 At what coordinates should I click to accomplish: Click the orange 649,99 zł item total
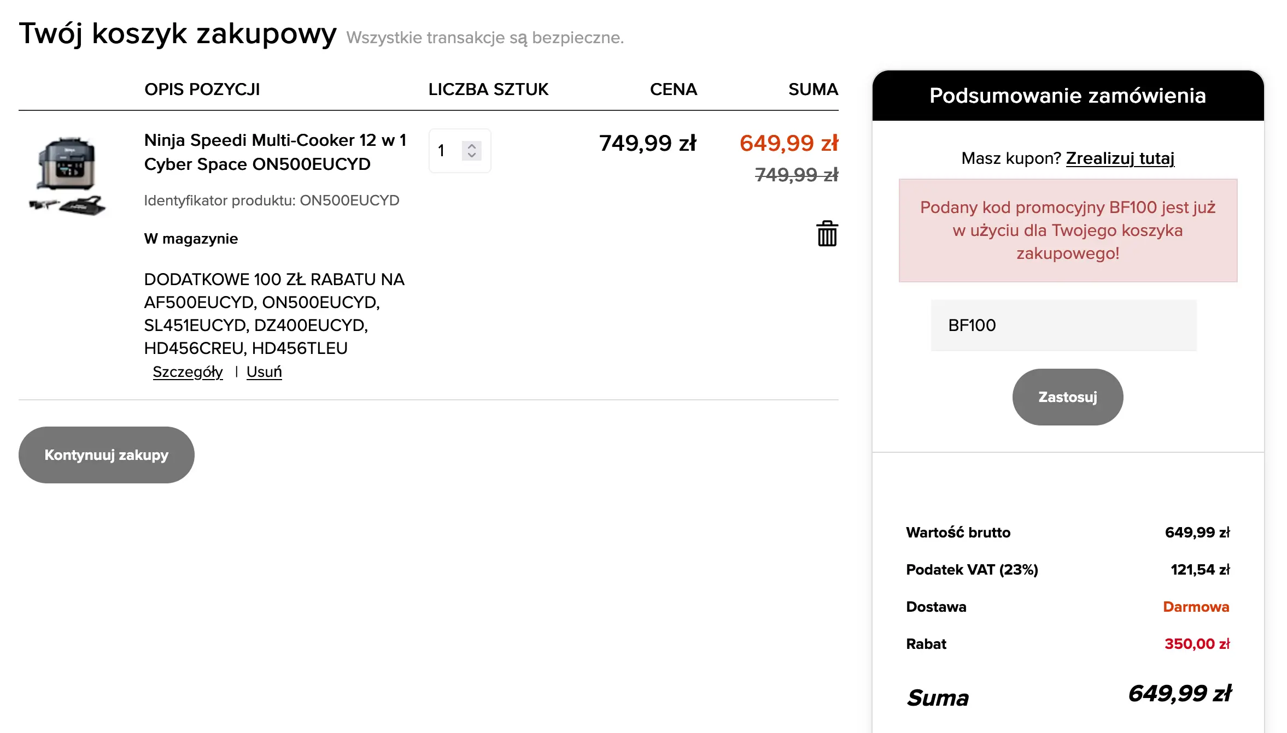(x=788, y=143)
